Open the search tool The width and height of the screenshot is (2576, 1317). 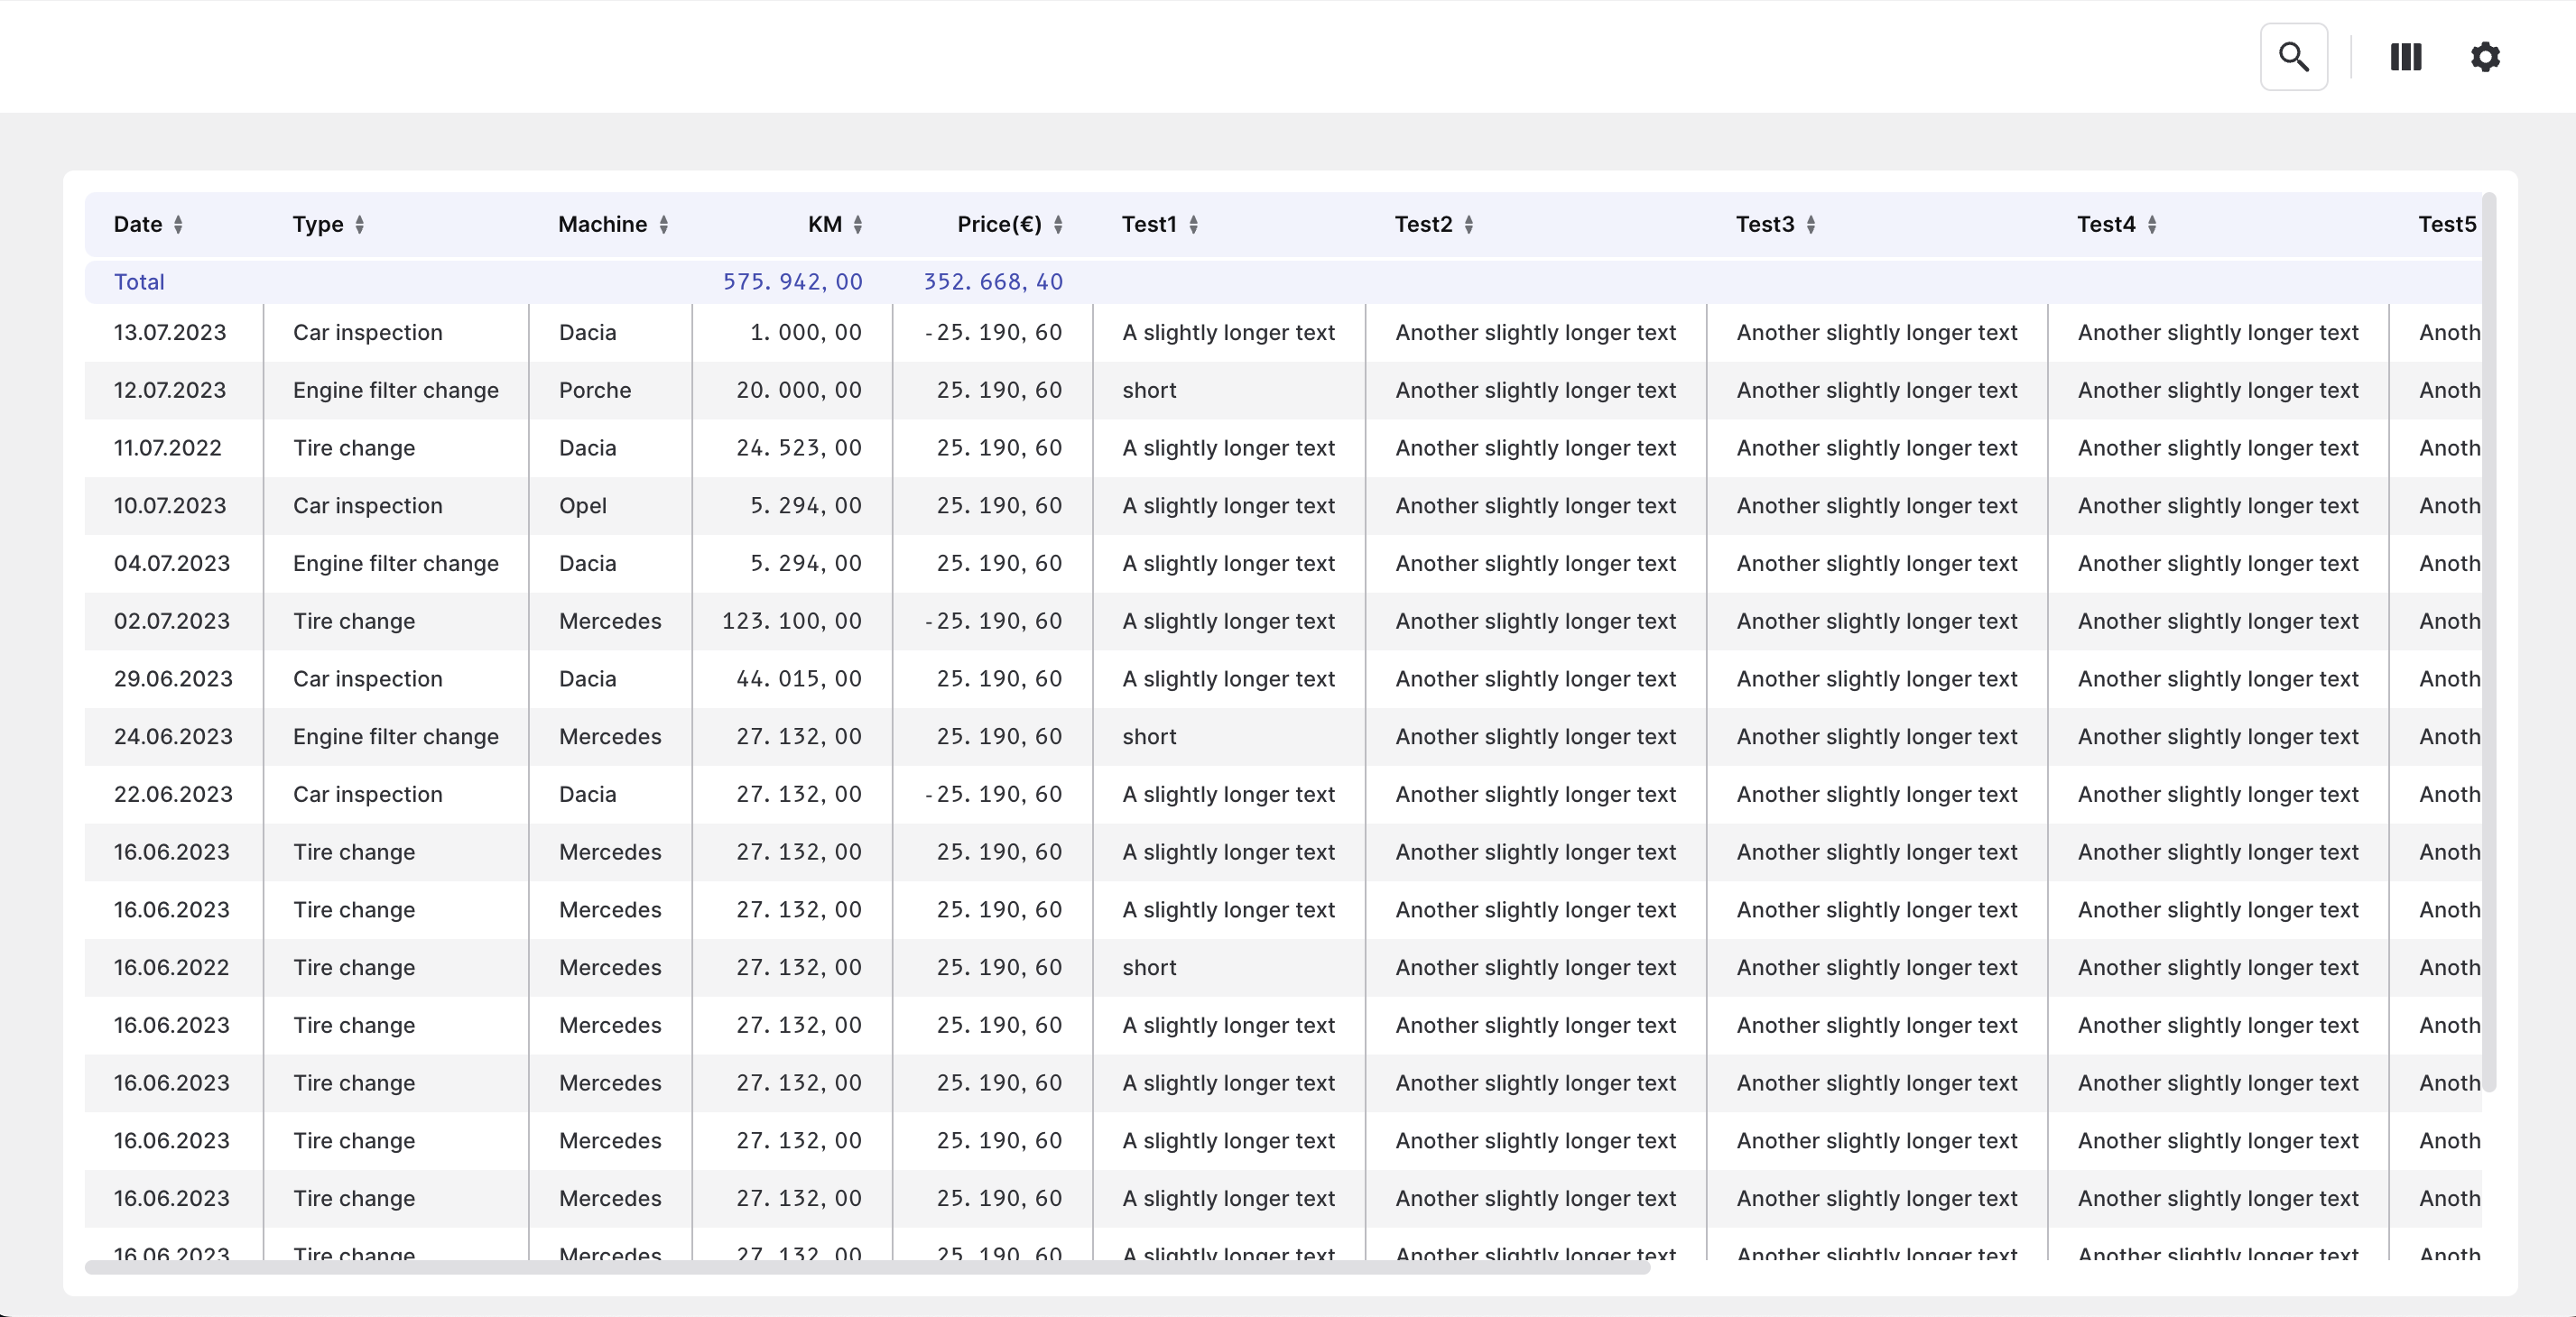point(2293,57)
